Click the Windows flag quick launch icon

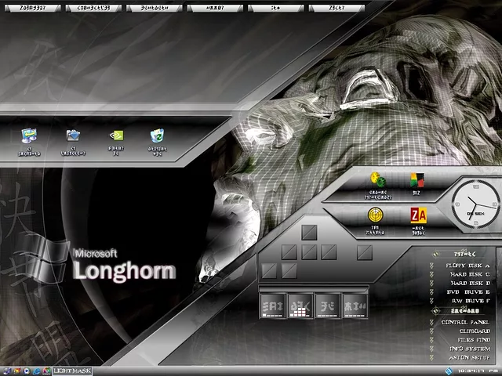tap(17, 371)
